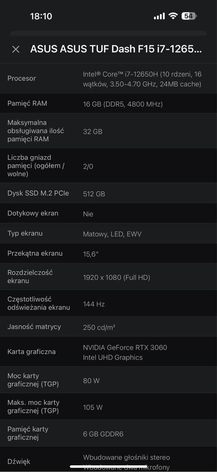Select the Przekątna ekranu row

[x=108, y=253]
